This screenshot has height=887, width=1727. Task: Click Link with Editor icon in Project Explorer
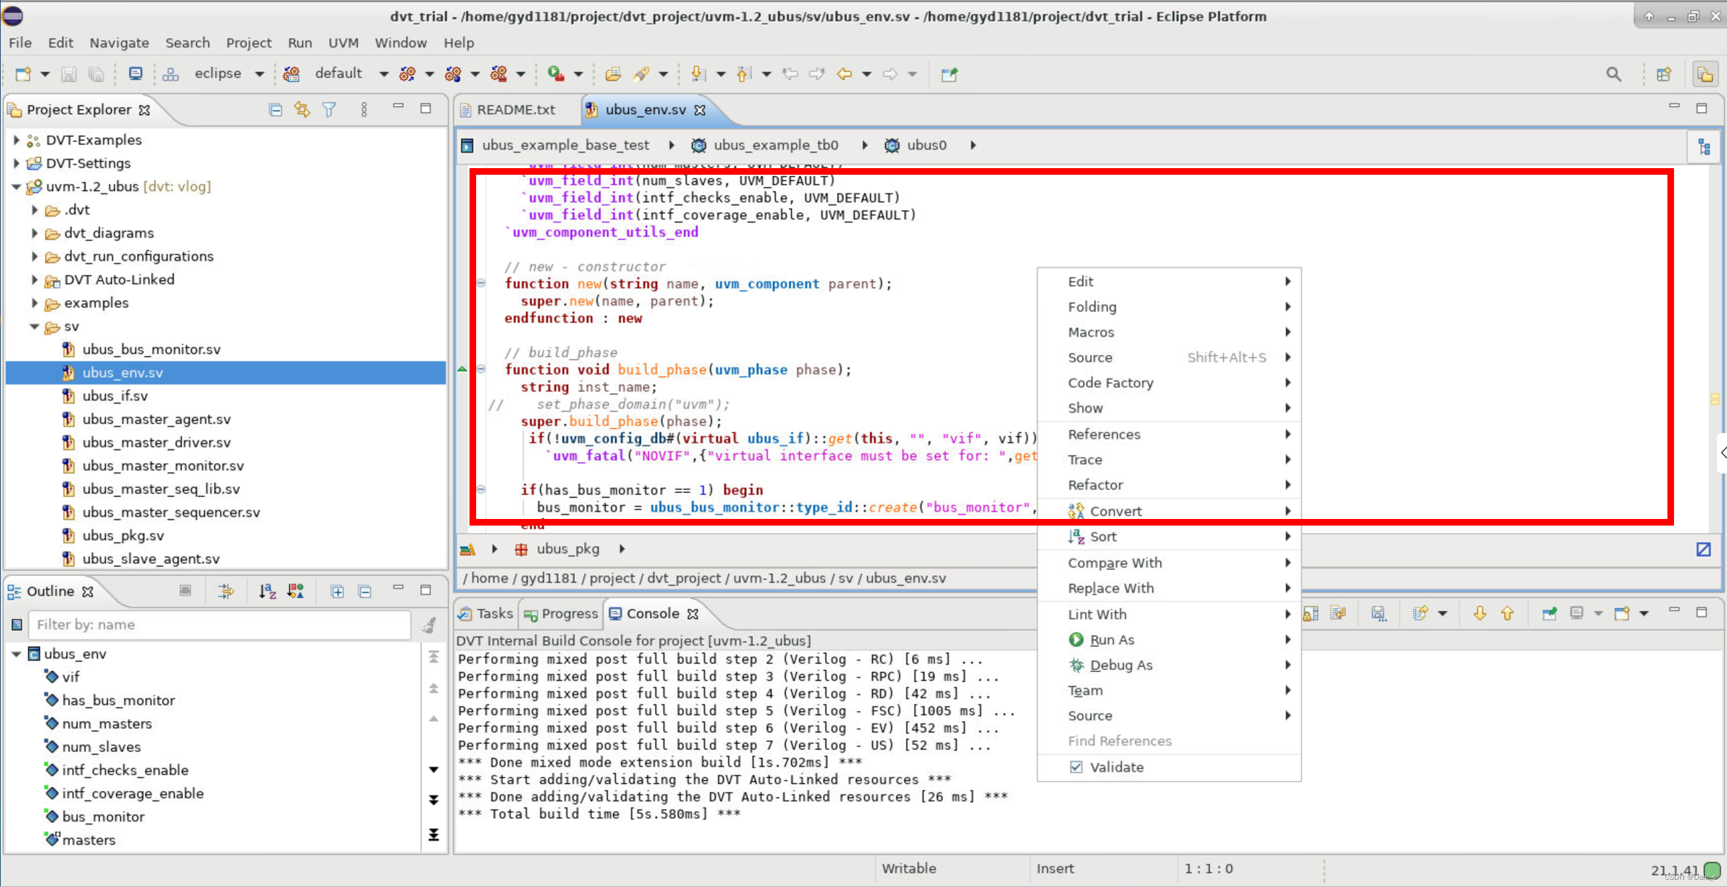[302, 110]
